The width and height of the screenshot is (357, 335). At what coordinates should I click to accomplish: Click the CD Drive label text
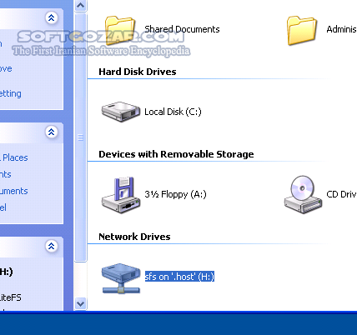(341, 194)
